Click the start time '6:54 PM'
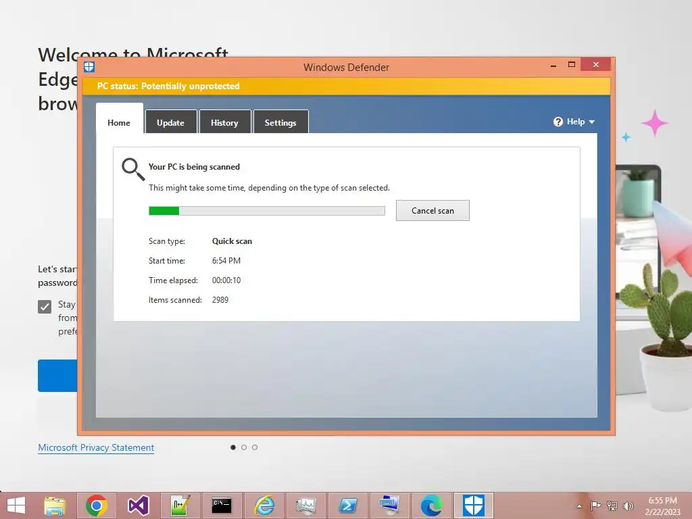This screenshot has width=692, height=519. click(x=226, y=261)
